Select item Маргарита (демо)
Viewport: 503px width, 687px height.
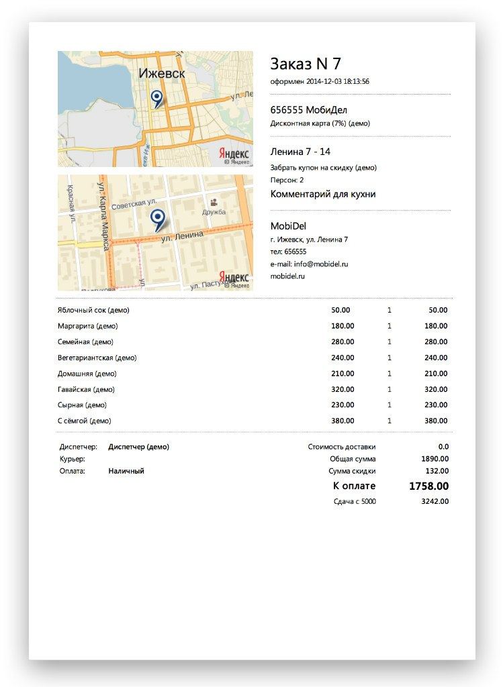[88, 326]
